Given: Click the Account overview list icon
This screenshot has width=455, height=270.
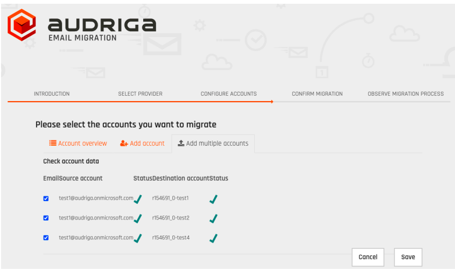Looking at the screenshot, I should click(53, 144).
